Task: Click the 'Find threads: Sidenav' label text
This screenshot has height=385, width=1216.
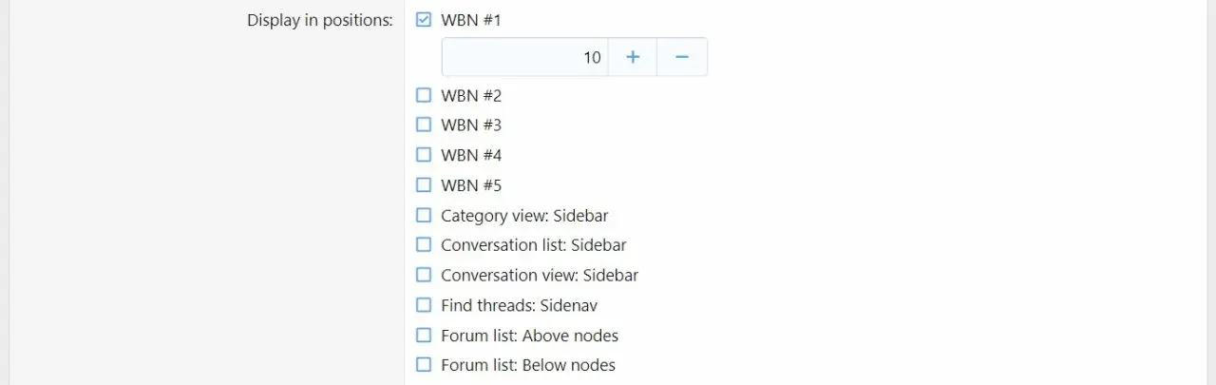Action: click(x=519, y=305)
